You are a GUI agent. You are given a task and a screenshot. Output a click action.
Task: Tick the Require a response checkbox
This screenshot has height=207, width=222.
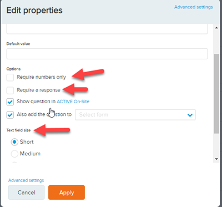[x=10, y=90]
